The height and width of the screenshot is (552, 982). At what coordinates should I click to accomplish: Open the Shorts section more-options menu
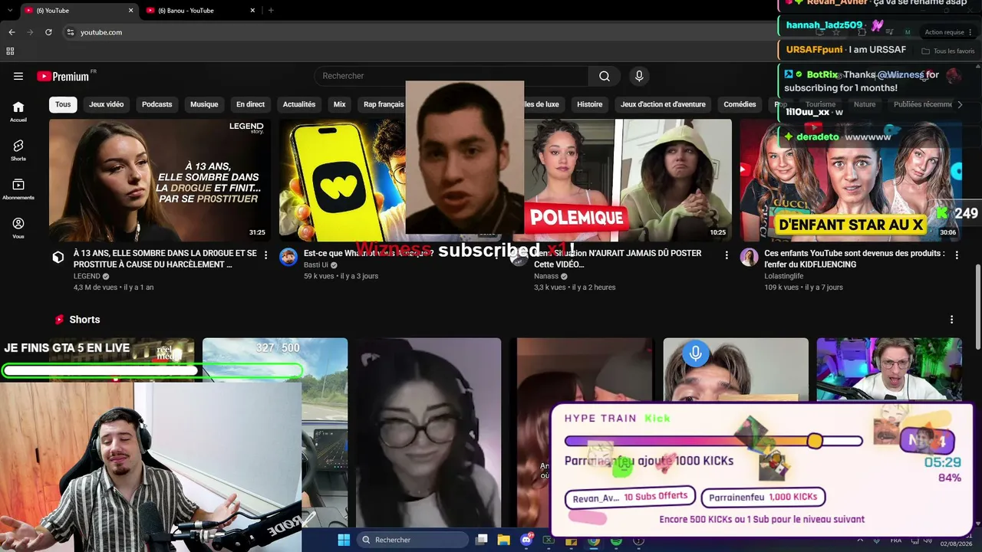[x=952, y=320]
